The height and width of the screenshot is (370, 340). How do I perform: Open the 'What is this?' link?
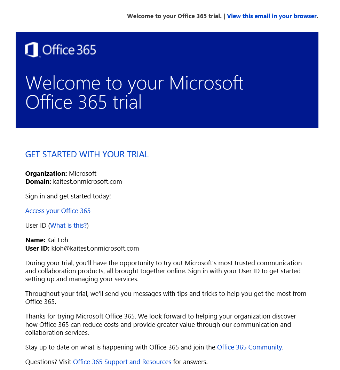[x=69, y=225]
